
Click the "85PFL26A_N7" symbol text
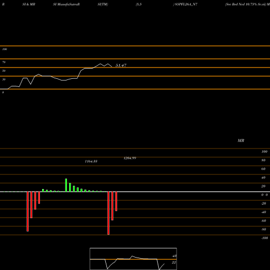186,4
